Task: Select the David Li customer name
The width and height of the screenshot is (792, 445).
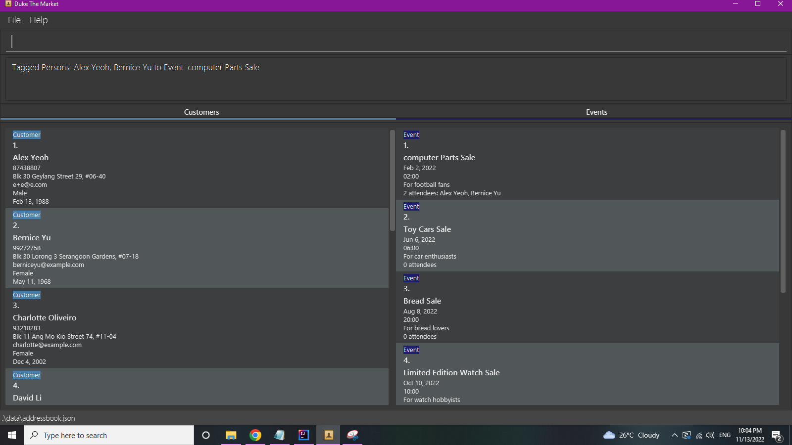Action: [27, 398]
